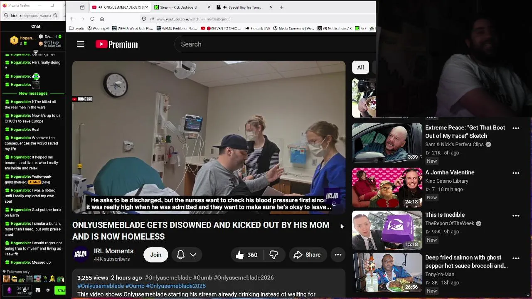Open the WFMU: Wired Up! bookmark
Viewport: 532px width, 299px height.
(133, 28)
